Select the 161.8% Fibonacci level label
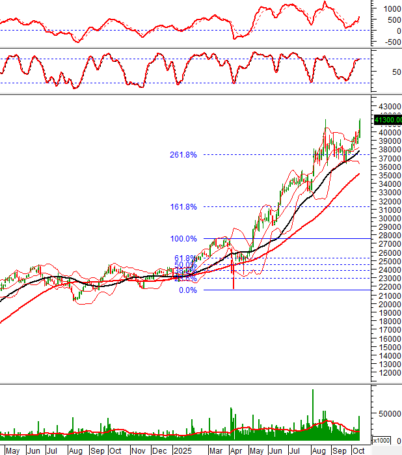Image resolution: width=402 pixels, height=455 pixels. 183,207
